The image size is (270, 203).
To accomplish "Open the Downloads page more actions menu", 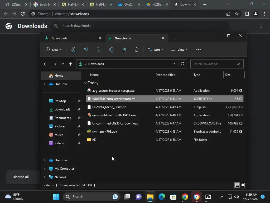I will pos(261,26).
